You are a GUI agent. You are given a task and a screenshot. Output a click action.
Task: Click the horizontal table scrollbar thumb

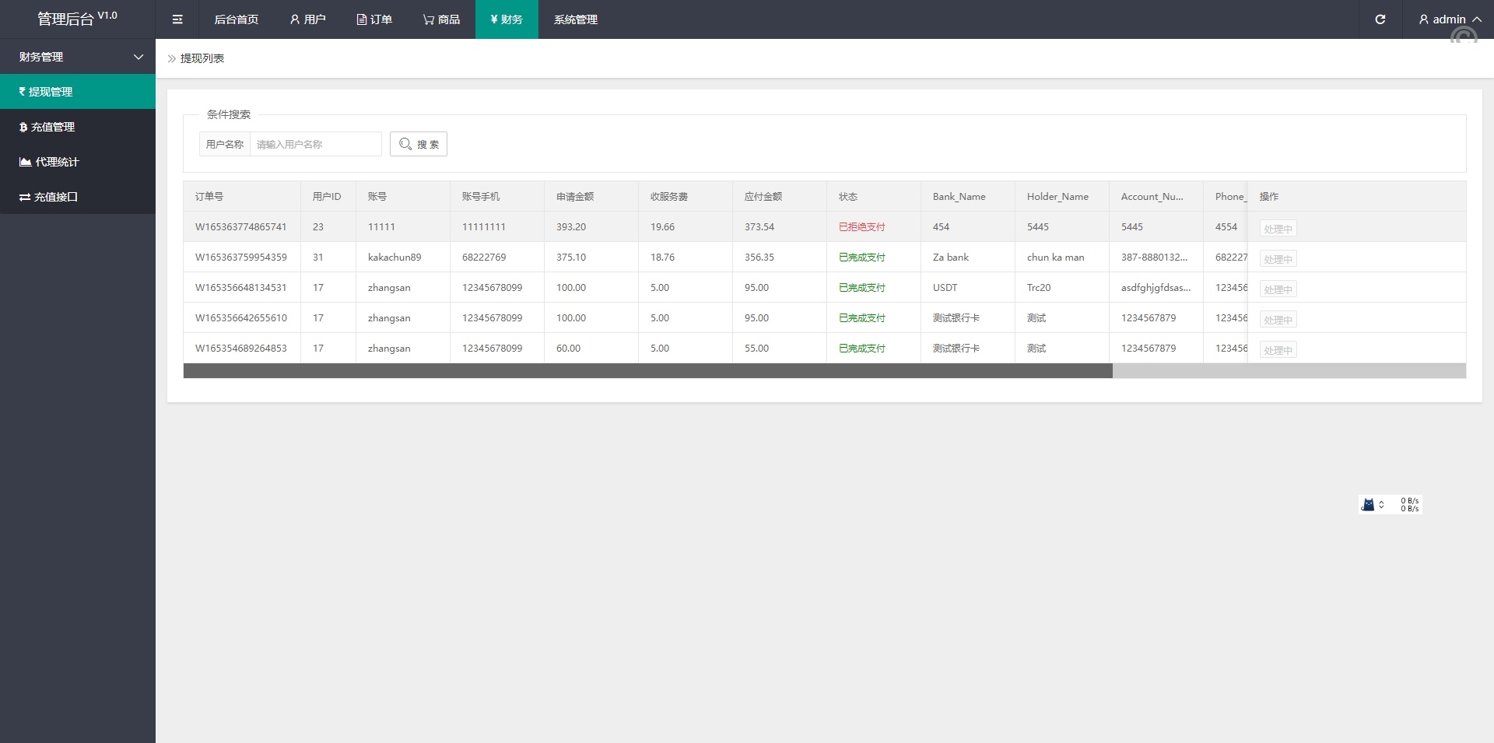[x=647, y=371]
